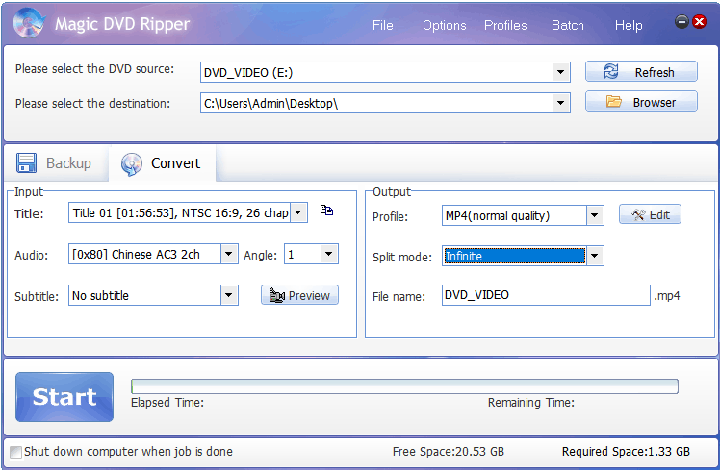Open the Split mode dropdown
This screenshot has height=471, width=720.
[595, 256]
